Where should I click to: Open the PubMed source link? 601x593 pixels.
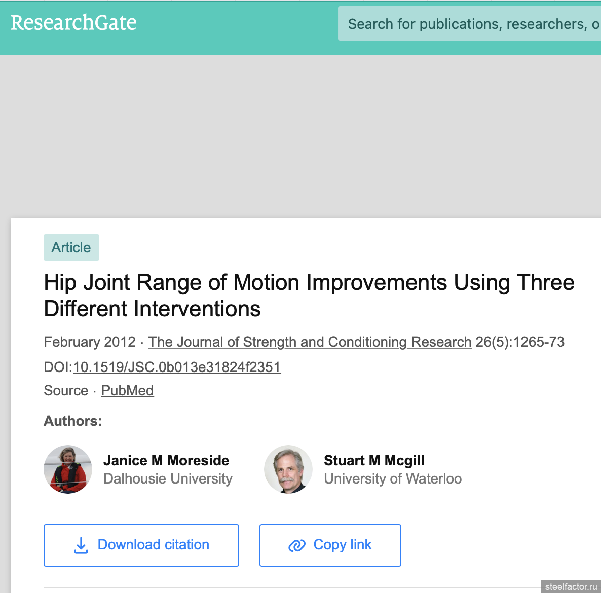tap(127, 390)
